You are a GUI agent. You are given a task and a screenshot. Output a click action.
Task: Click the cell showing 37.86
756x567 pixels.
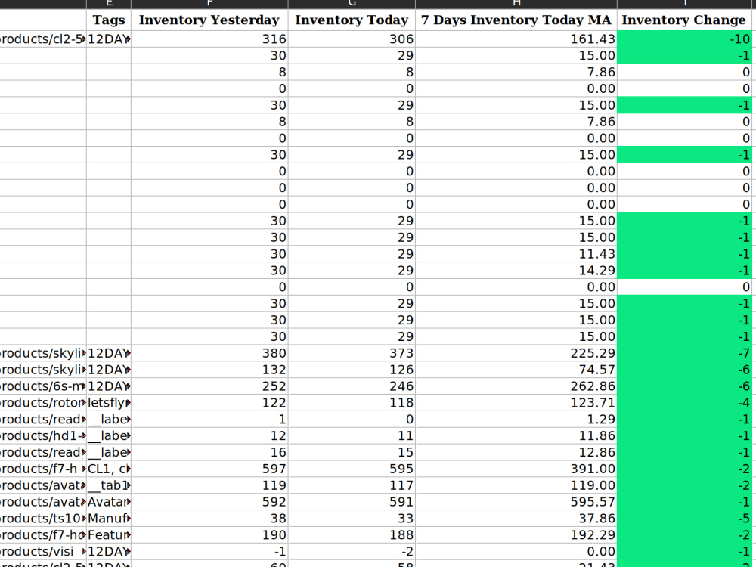516,519
